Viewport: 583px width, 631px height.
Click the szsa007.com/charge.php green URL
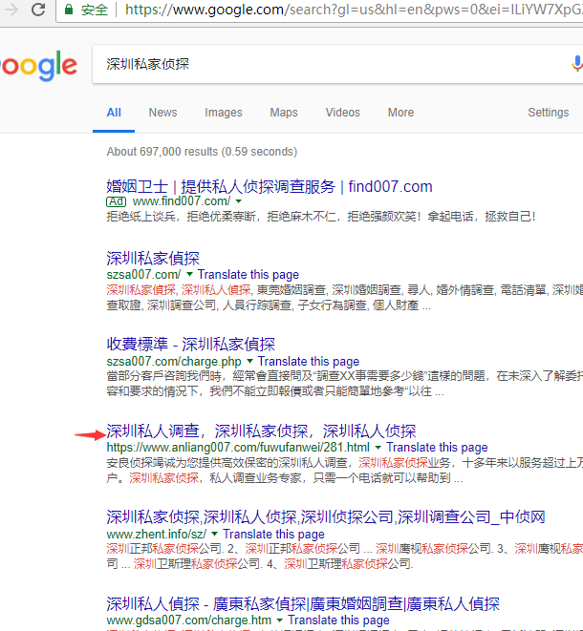click(x=174, y=362)
